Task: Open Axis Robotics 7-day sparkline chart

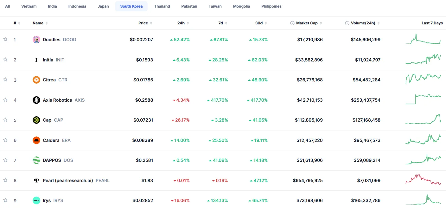Action: coord(423,99)
